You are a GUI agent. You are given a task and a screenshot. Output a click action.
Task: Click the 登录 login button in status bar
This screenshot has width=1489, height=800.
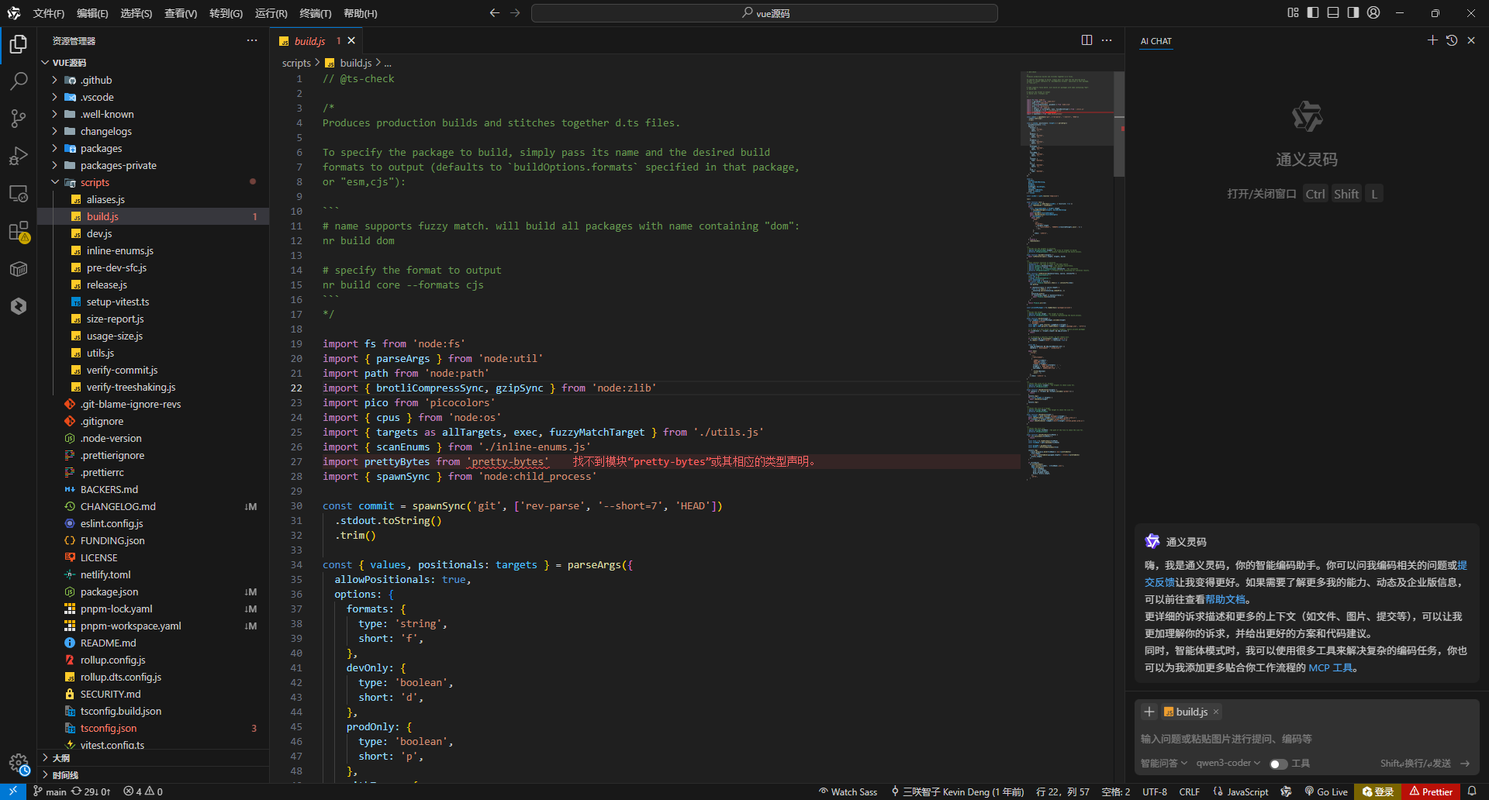[1378, 791]
